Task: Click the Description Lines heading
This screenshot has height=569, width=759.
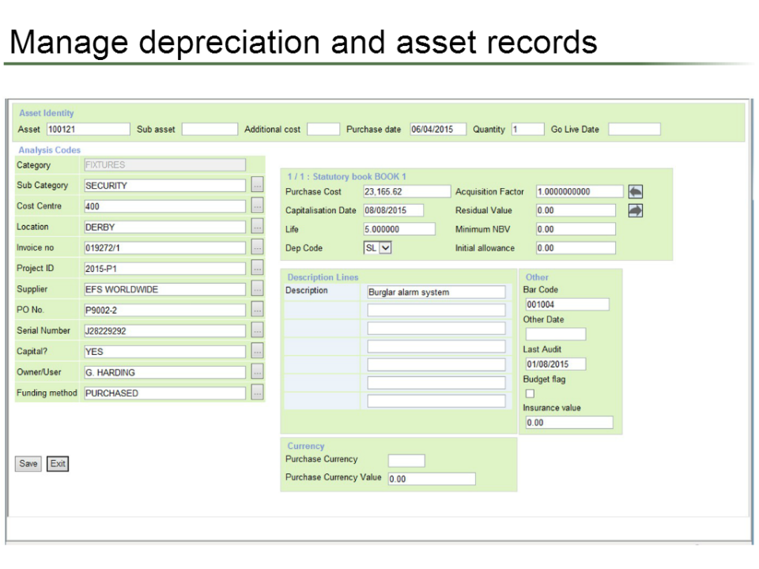Action: [323, 277]
